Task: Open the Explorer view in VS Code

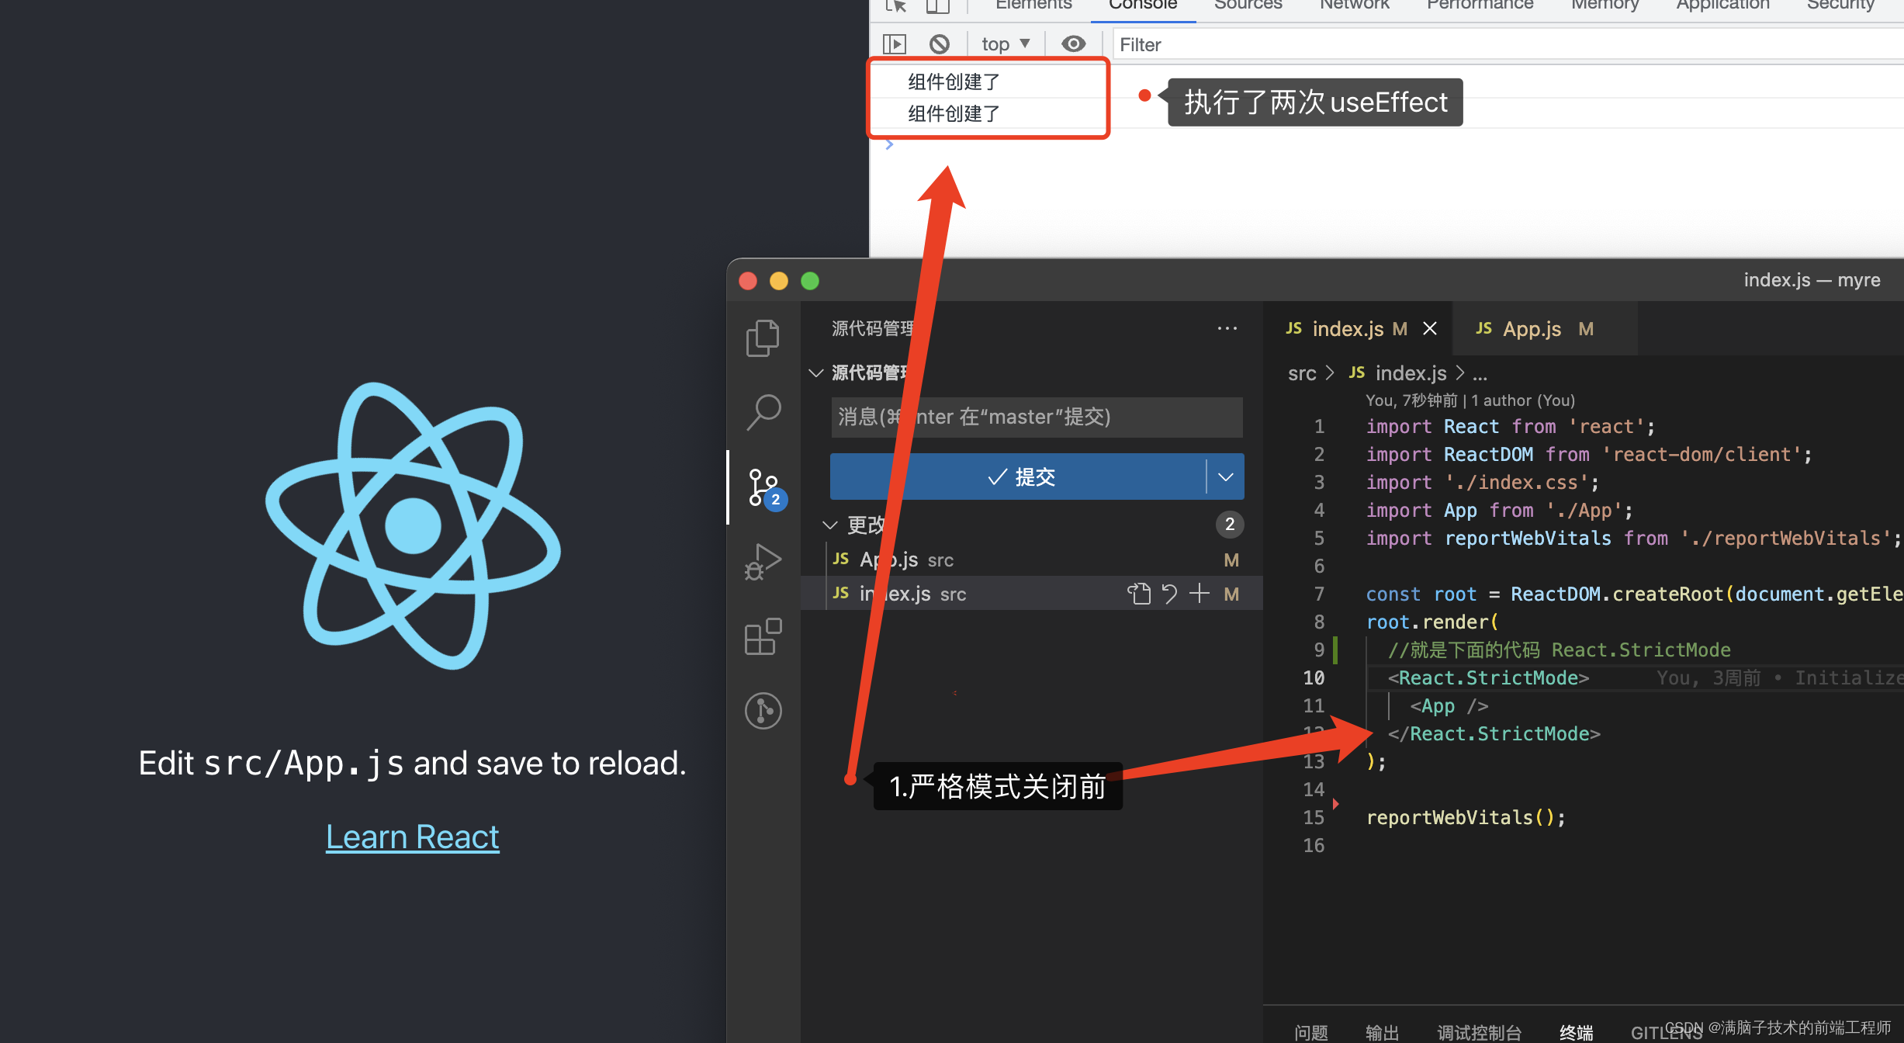Action: (x=763, y=338)
